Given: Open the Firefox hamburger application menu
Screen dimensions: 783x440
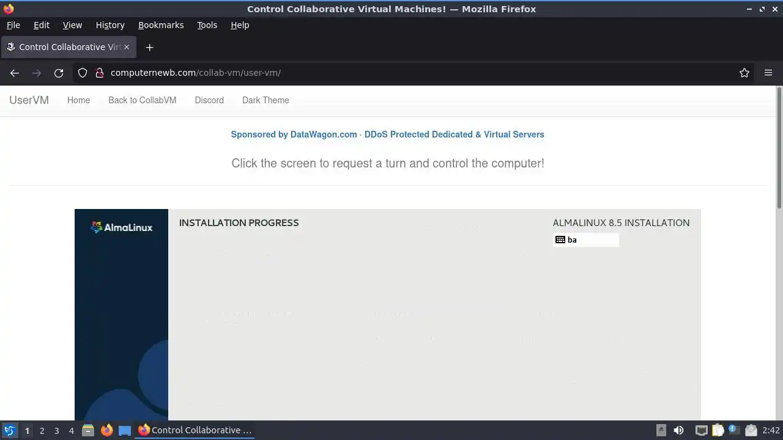Looking at the screenshot, I should (768, 73).
